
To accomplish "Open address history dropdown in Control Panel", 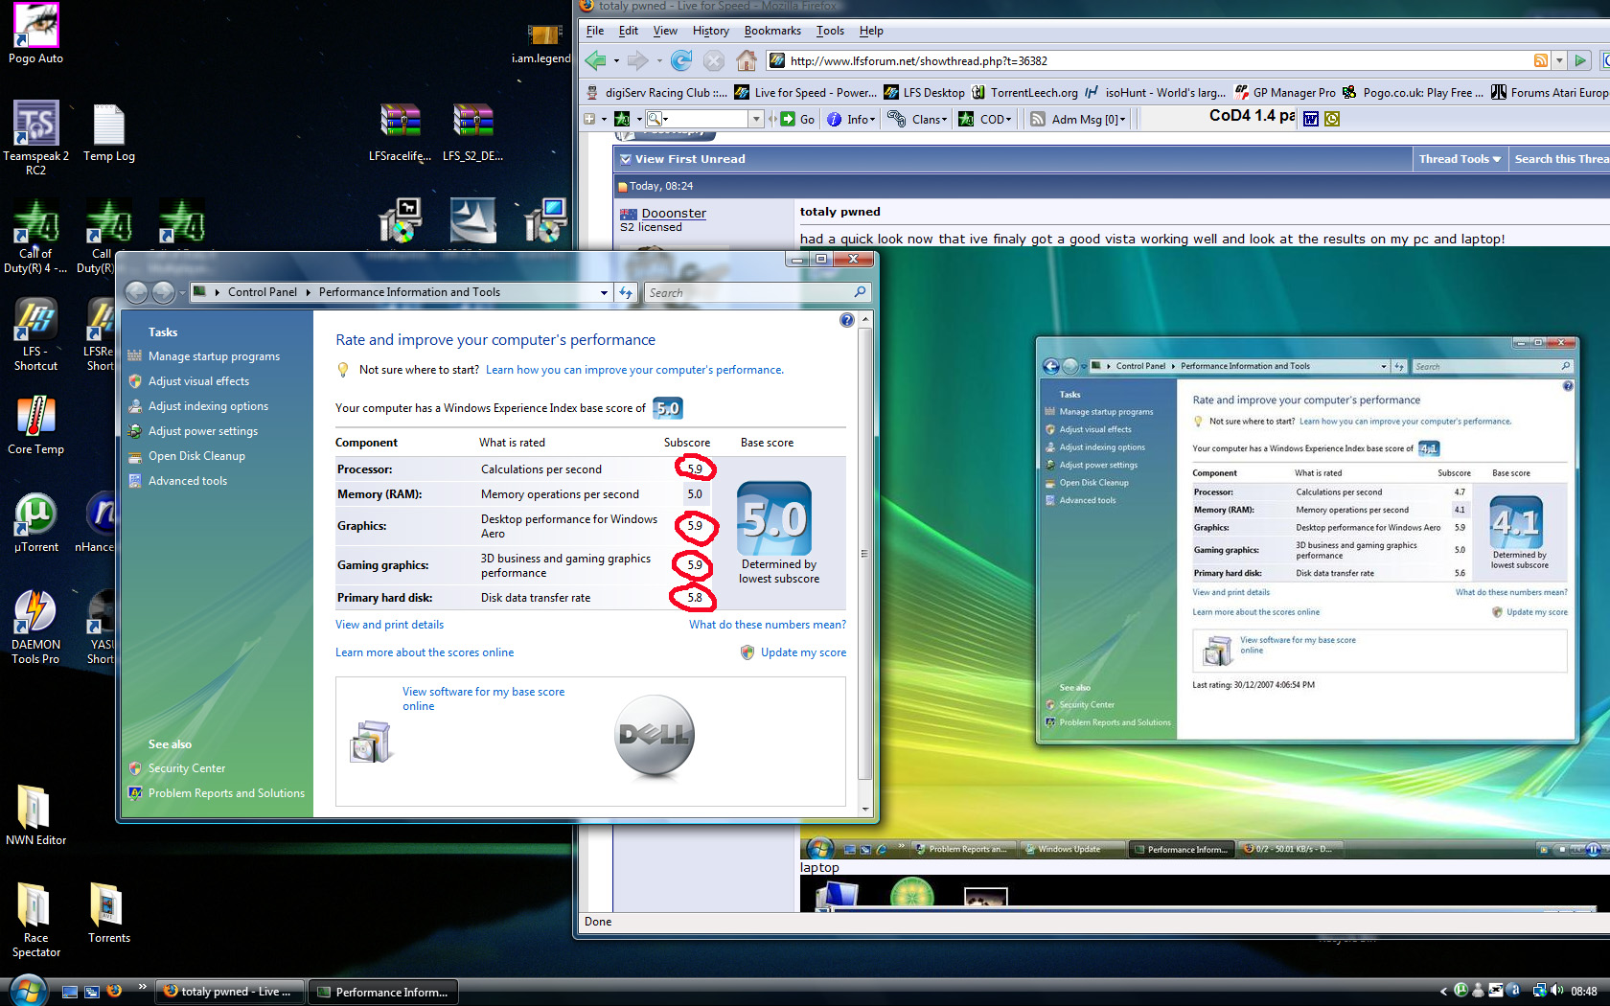I will 604,292.
